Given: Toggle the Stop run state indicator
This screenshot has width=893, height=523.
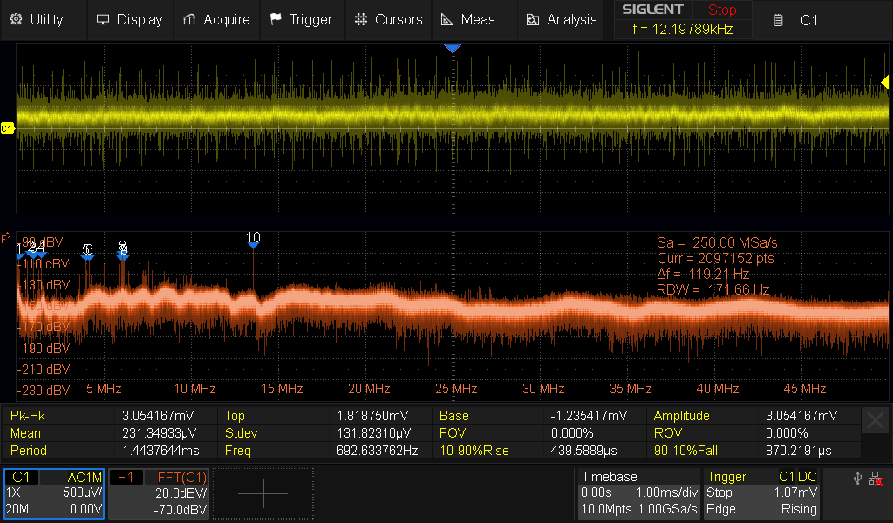Looking at the screenshot, I should point(721,10).
